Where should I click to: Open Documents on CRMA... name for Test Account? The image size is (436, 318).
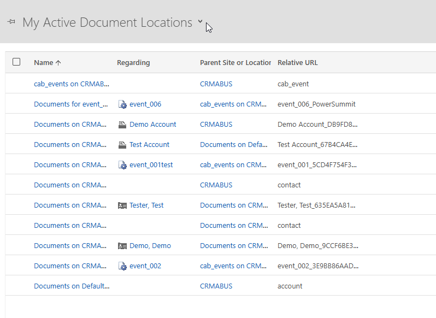coord(70,145)
